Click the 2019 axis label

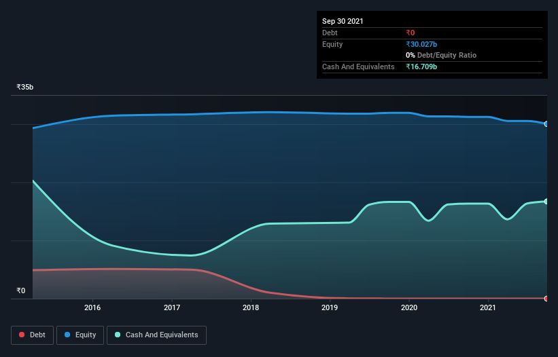pos(330,307)
